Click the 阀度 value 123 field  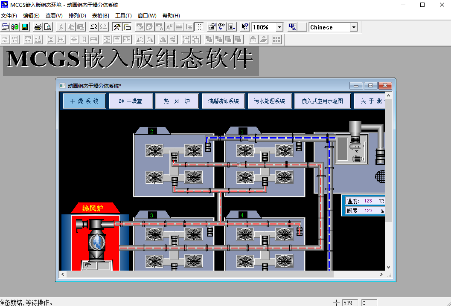coord(369,211)
